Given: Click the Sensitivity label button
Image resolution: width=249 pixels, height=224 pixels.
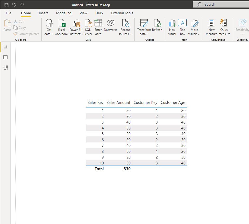Looking at the screenshot, I should 242,27.
